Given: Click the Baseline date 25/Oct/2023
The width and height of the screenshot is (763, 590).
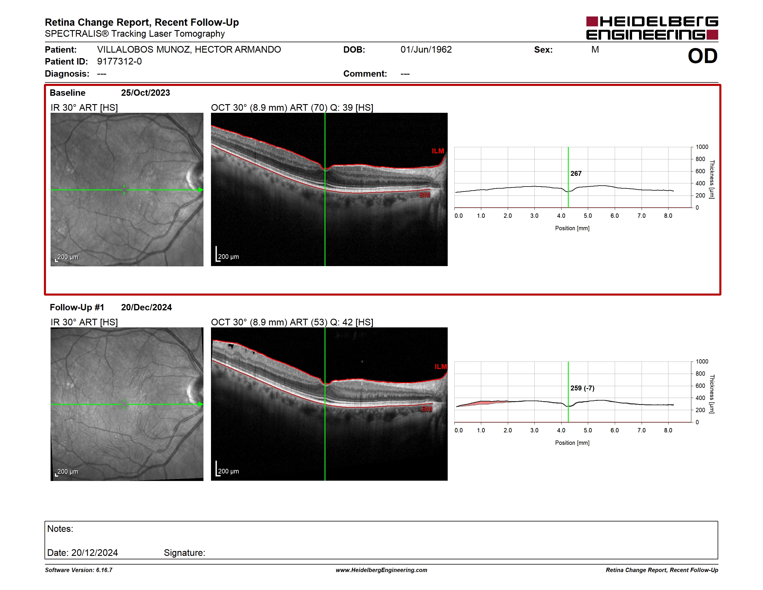Looking at the screenshot, I should tap(145, 93).
